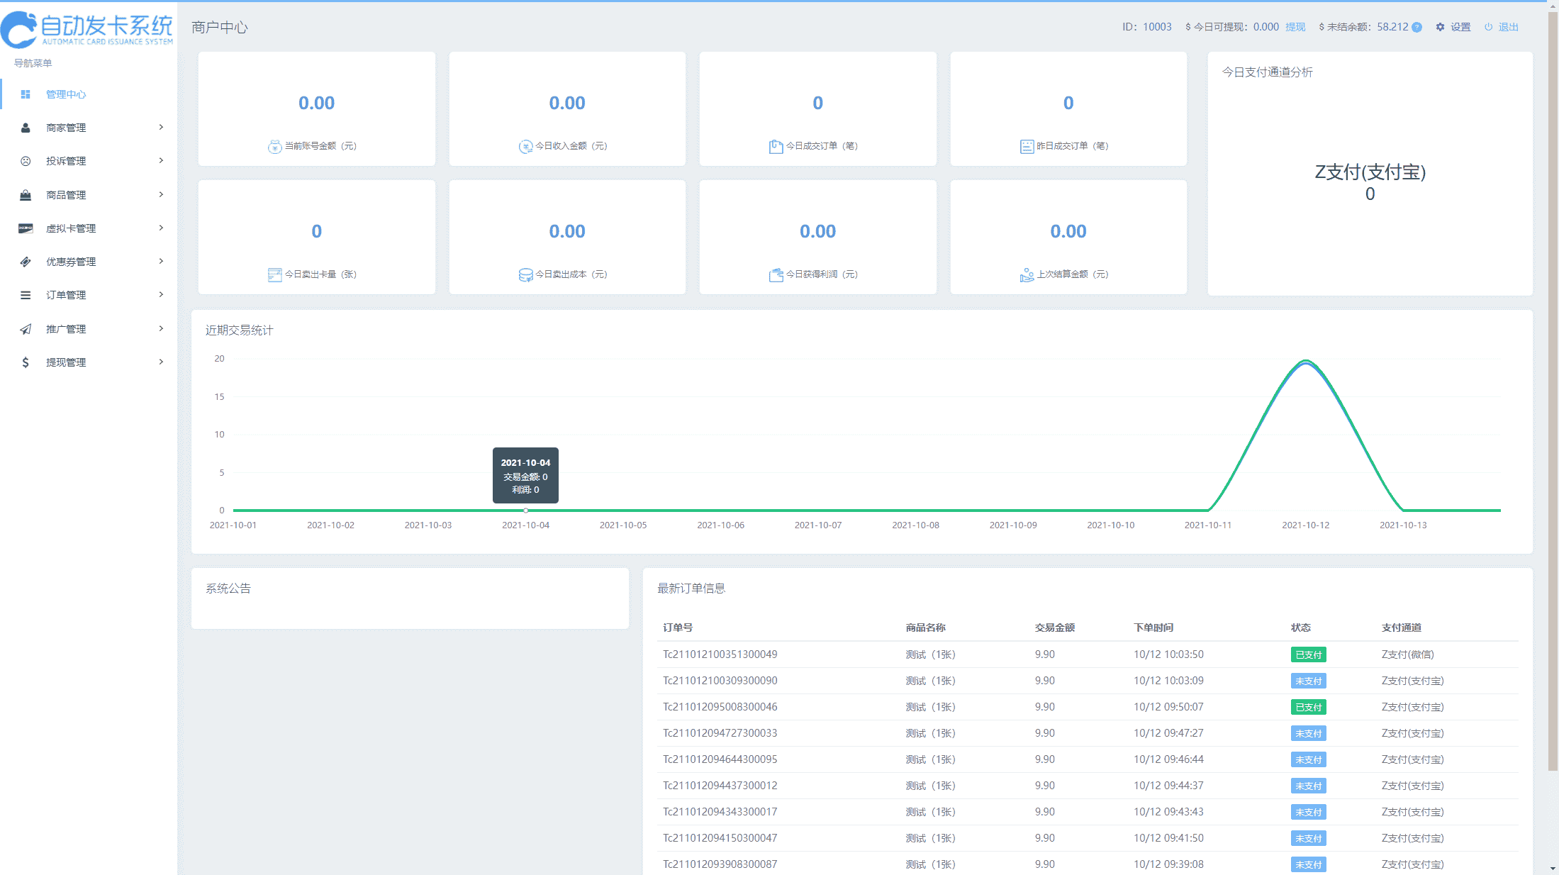
Task: Open the 订单管理 menu label
Action: pyautogui.click(x=66, y=295)
